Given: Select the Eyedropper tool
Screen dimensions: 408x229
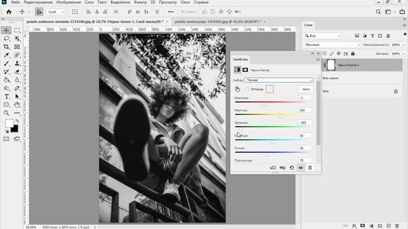Looking at the screenshot, I should (x=6, y=55).
